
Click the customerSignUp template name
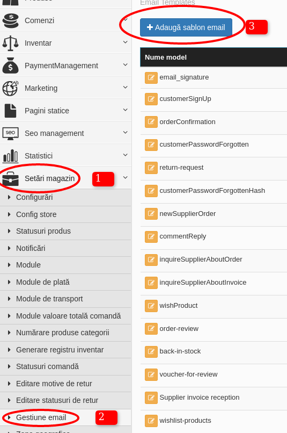185,99
